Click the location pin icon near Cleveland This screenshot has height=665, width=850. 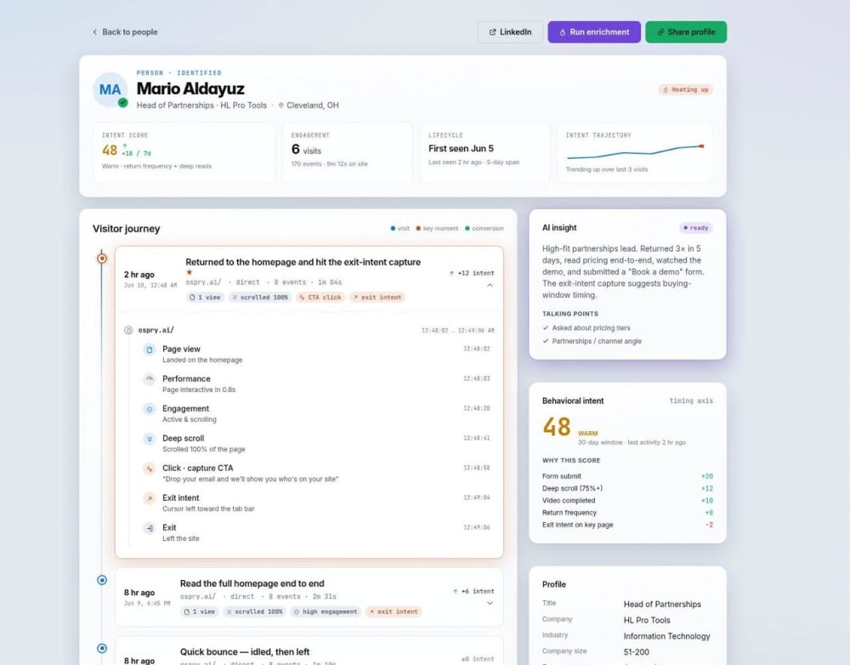point(280,105)
